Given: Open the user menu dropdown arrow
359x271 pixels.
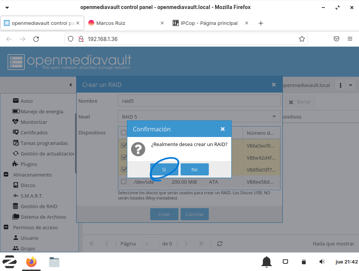Looking at the screenshot, I should pos(350,85).
